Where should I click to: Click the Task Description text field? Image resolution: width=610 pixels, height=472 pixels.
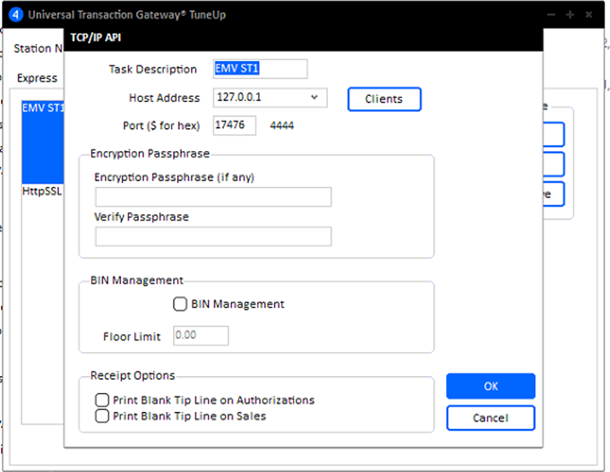260,69
